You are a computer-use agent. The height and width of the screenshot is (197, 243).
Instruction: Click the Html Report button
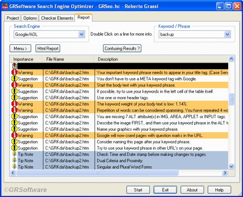[48, 49]
